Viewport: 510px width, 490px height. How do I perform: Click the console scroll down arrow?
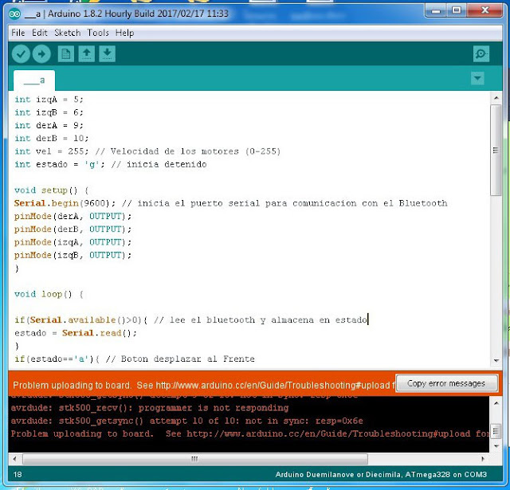point(496,445)
